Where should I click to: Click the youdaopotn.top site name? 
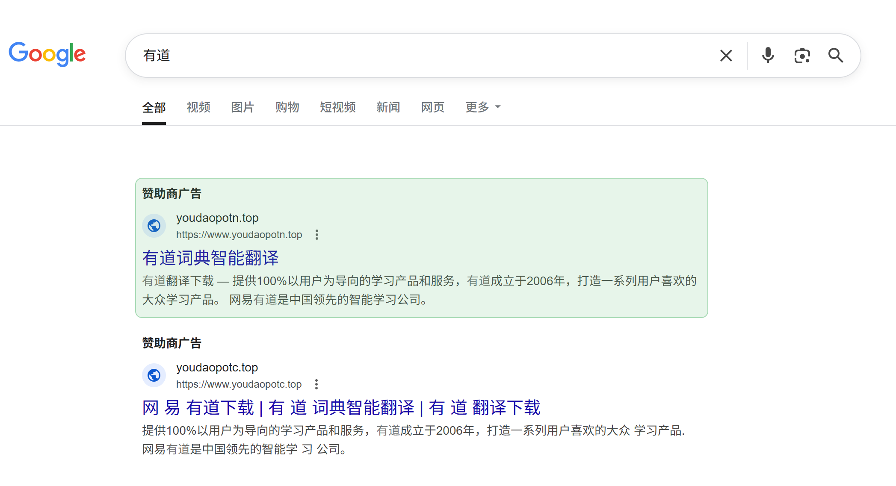(x=217, y=218)
